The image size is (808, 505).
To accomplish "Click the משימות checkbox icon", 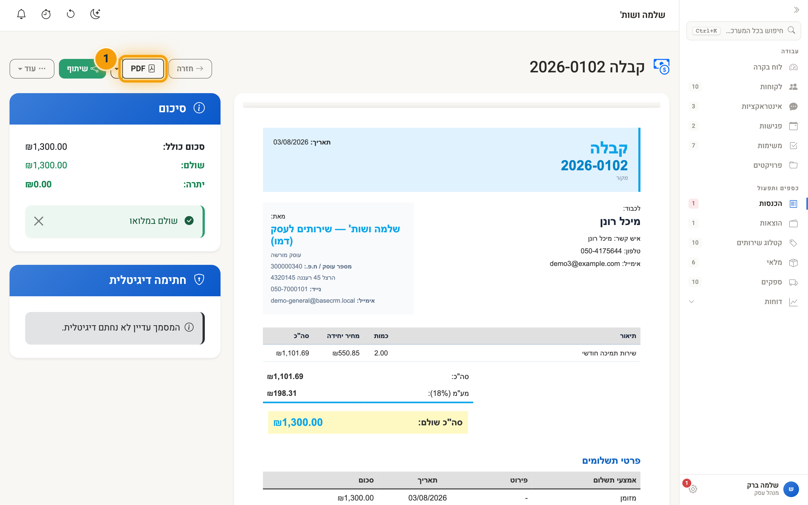I will (793, 146).
